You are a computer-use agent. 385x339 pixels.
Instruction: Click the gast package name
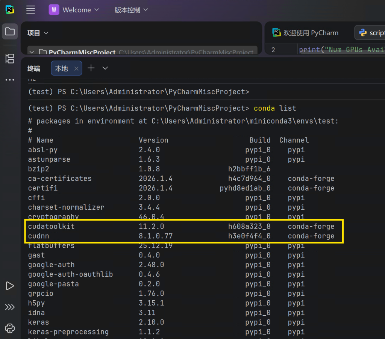[36, 255]
